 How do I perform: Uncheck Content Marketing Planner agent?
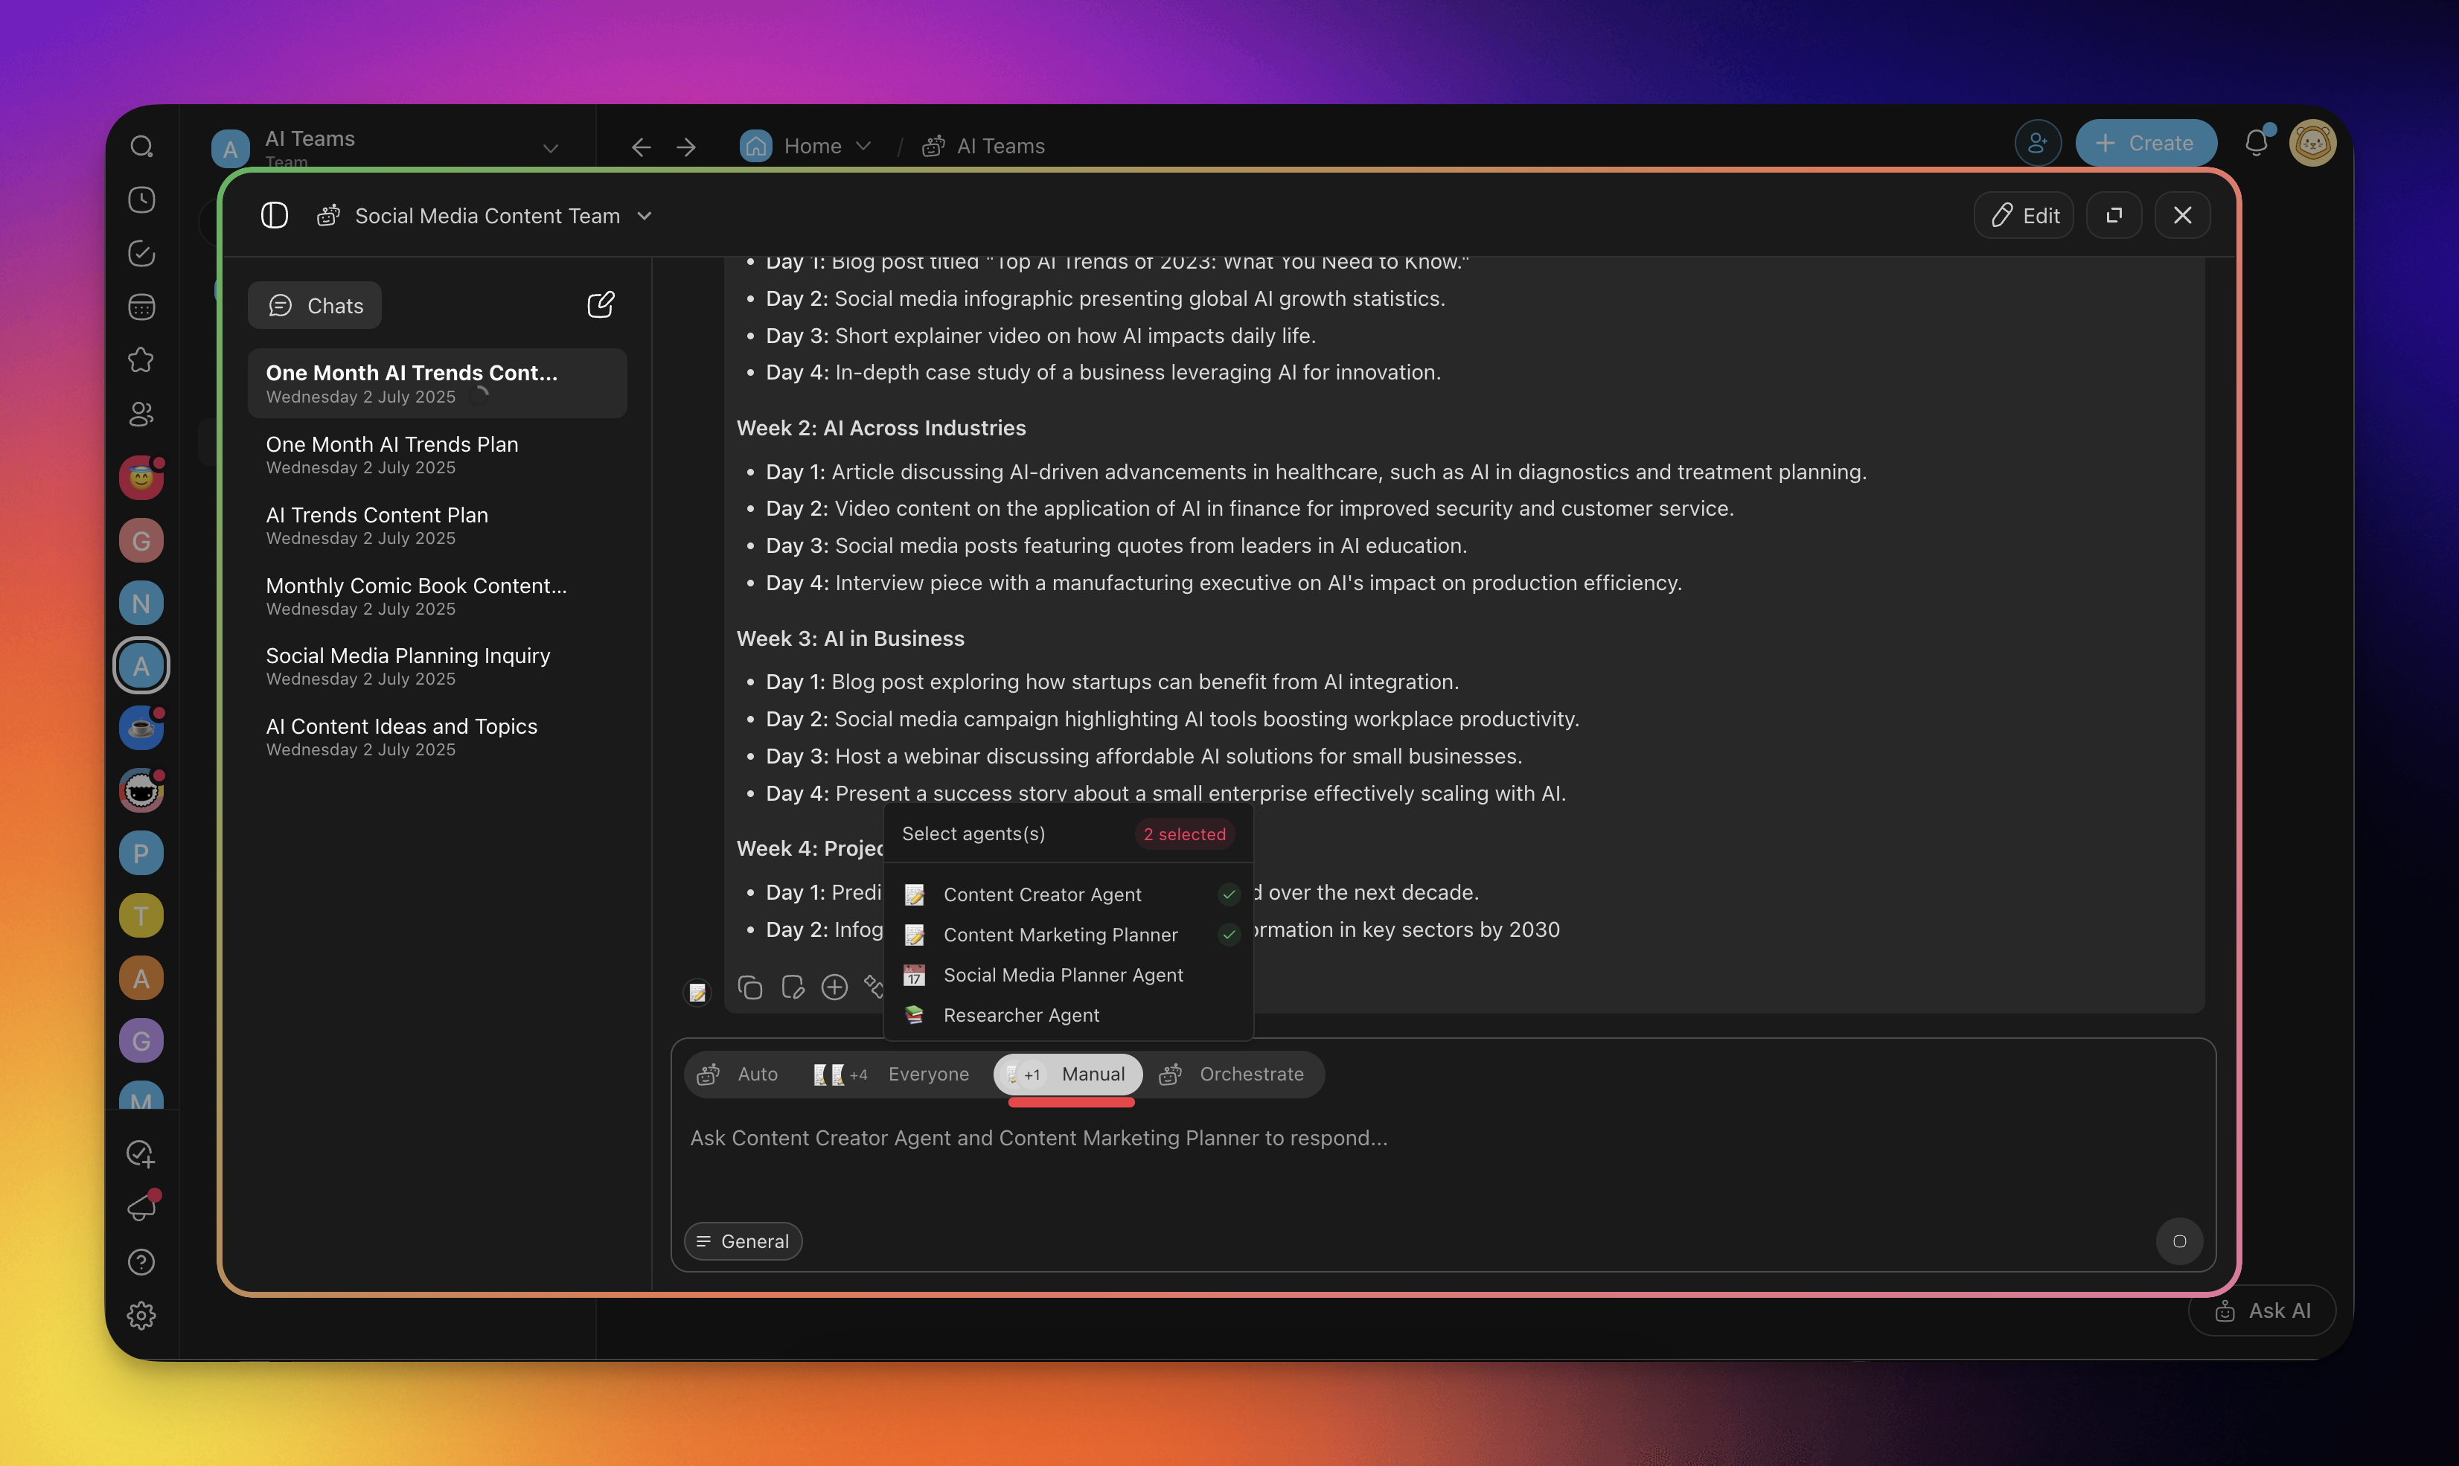[x=1060, y=935]
